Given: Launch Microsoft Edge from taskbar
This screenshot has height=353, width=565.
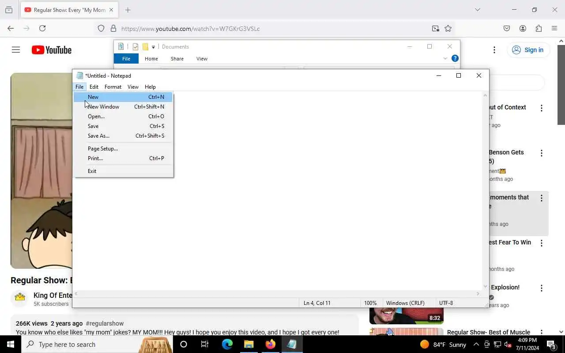Looking at the screenshot, I should (227, 344).
